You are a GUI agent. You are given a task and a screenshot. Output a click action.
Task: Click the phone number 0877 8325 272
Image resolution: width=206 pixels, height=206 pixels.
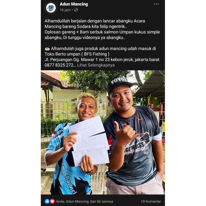coord(60,65)
